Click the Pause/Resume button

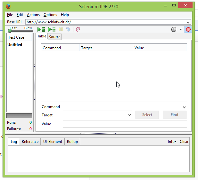61,29
